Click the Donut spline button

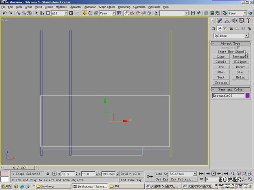coord(240,67)
